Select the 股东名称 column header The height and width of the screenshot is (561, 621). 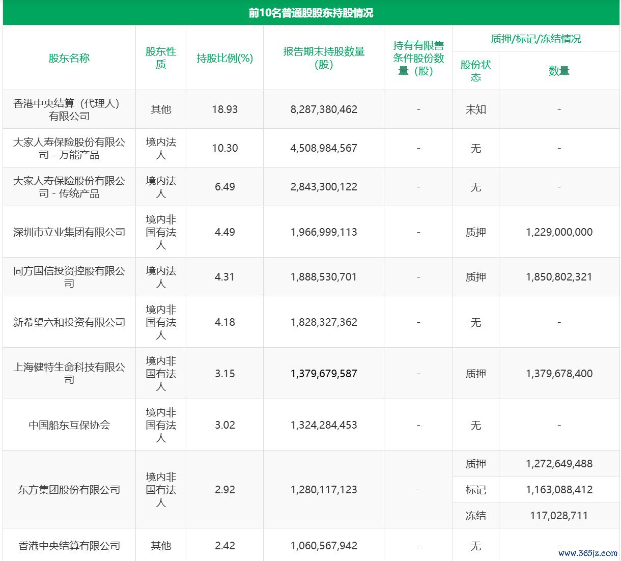[x=69, y=58]
